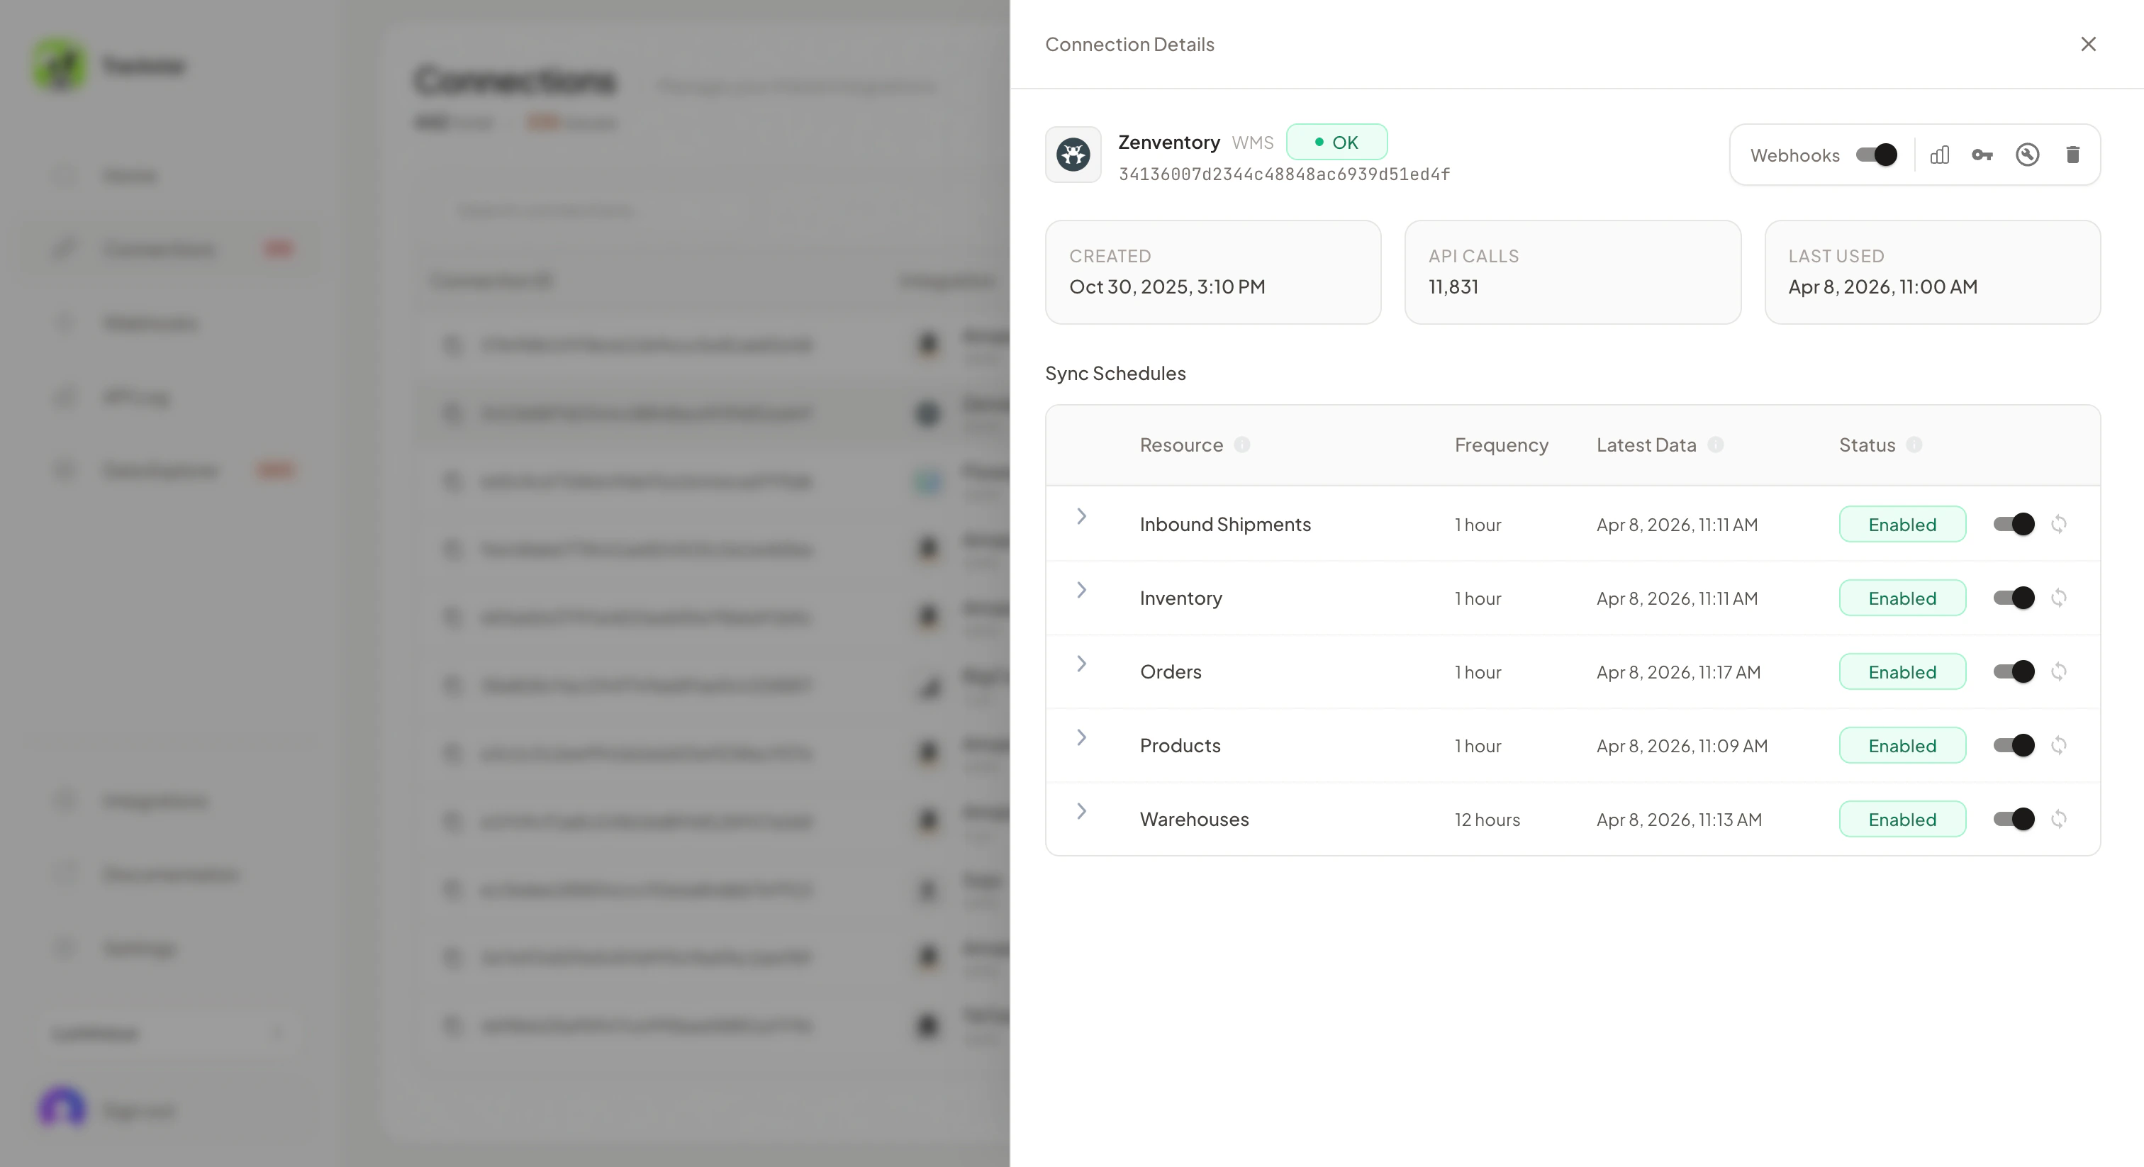Click the key icon for API credentials
2144x1167 pixels.
coord(1983,155)
